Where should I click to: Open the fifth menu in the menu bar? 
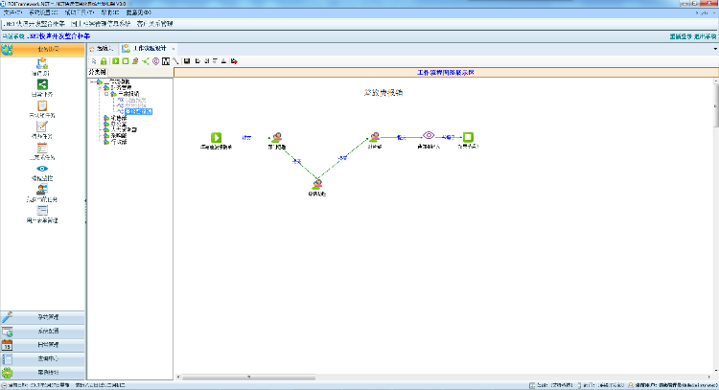(138, 12)
